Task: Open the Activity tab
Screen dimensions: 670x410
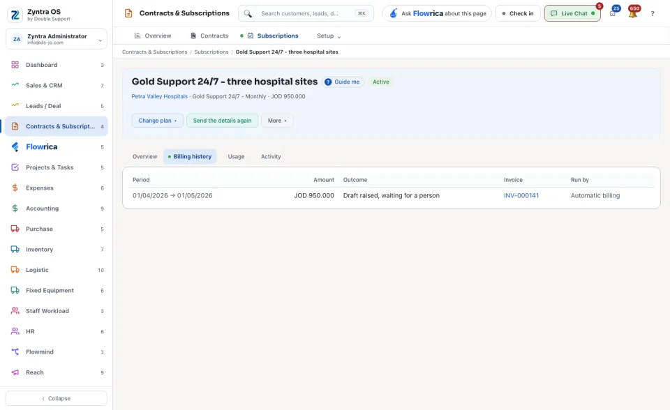Action: pyautogui.click(x=271, y=157)
